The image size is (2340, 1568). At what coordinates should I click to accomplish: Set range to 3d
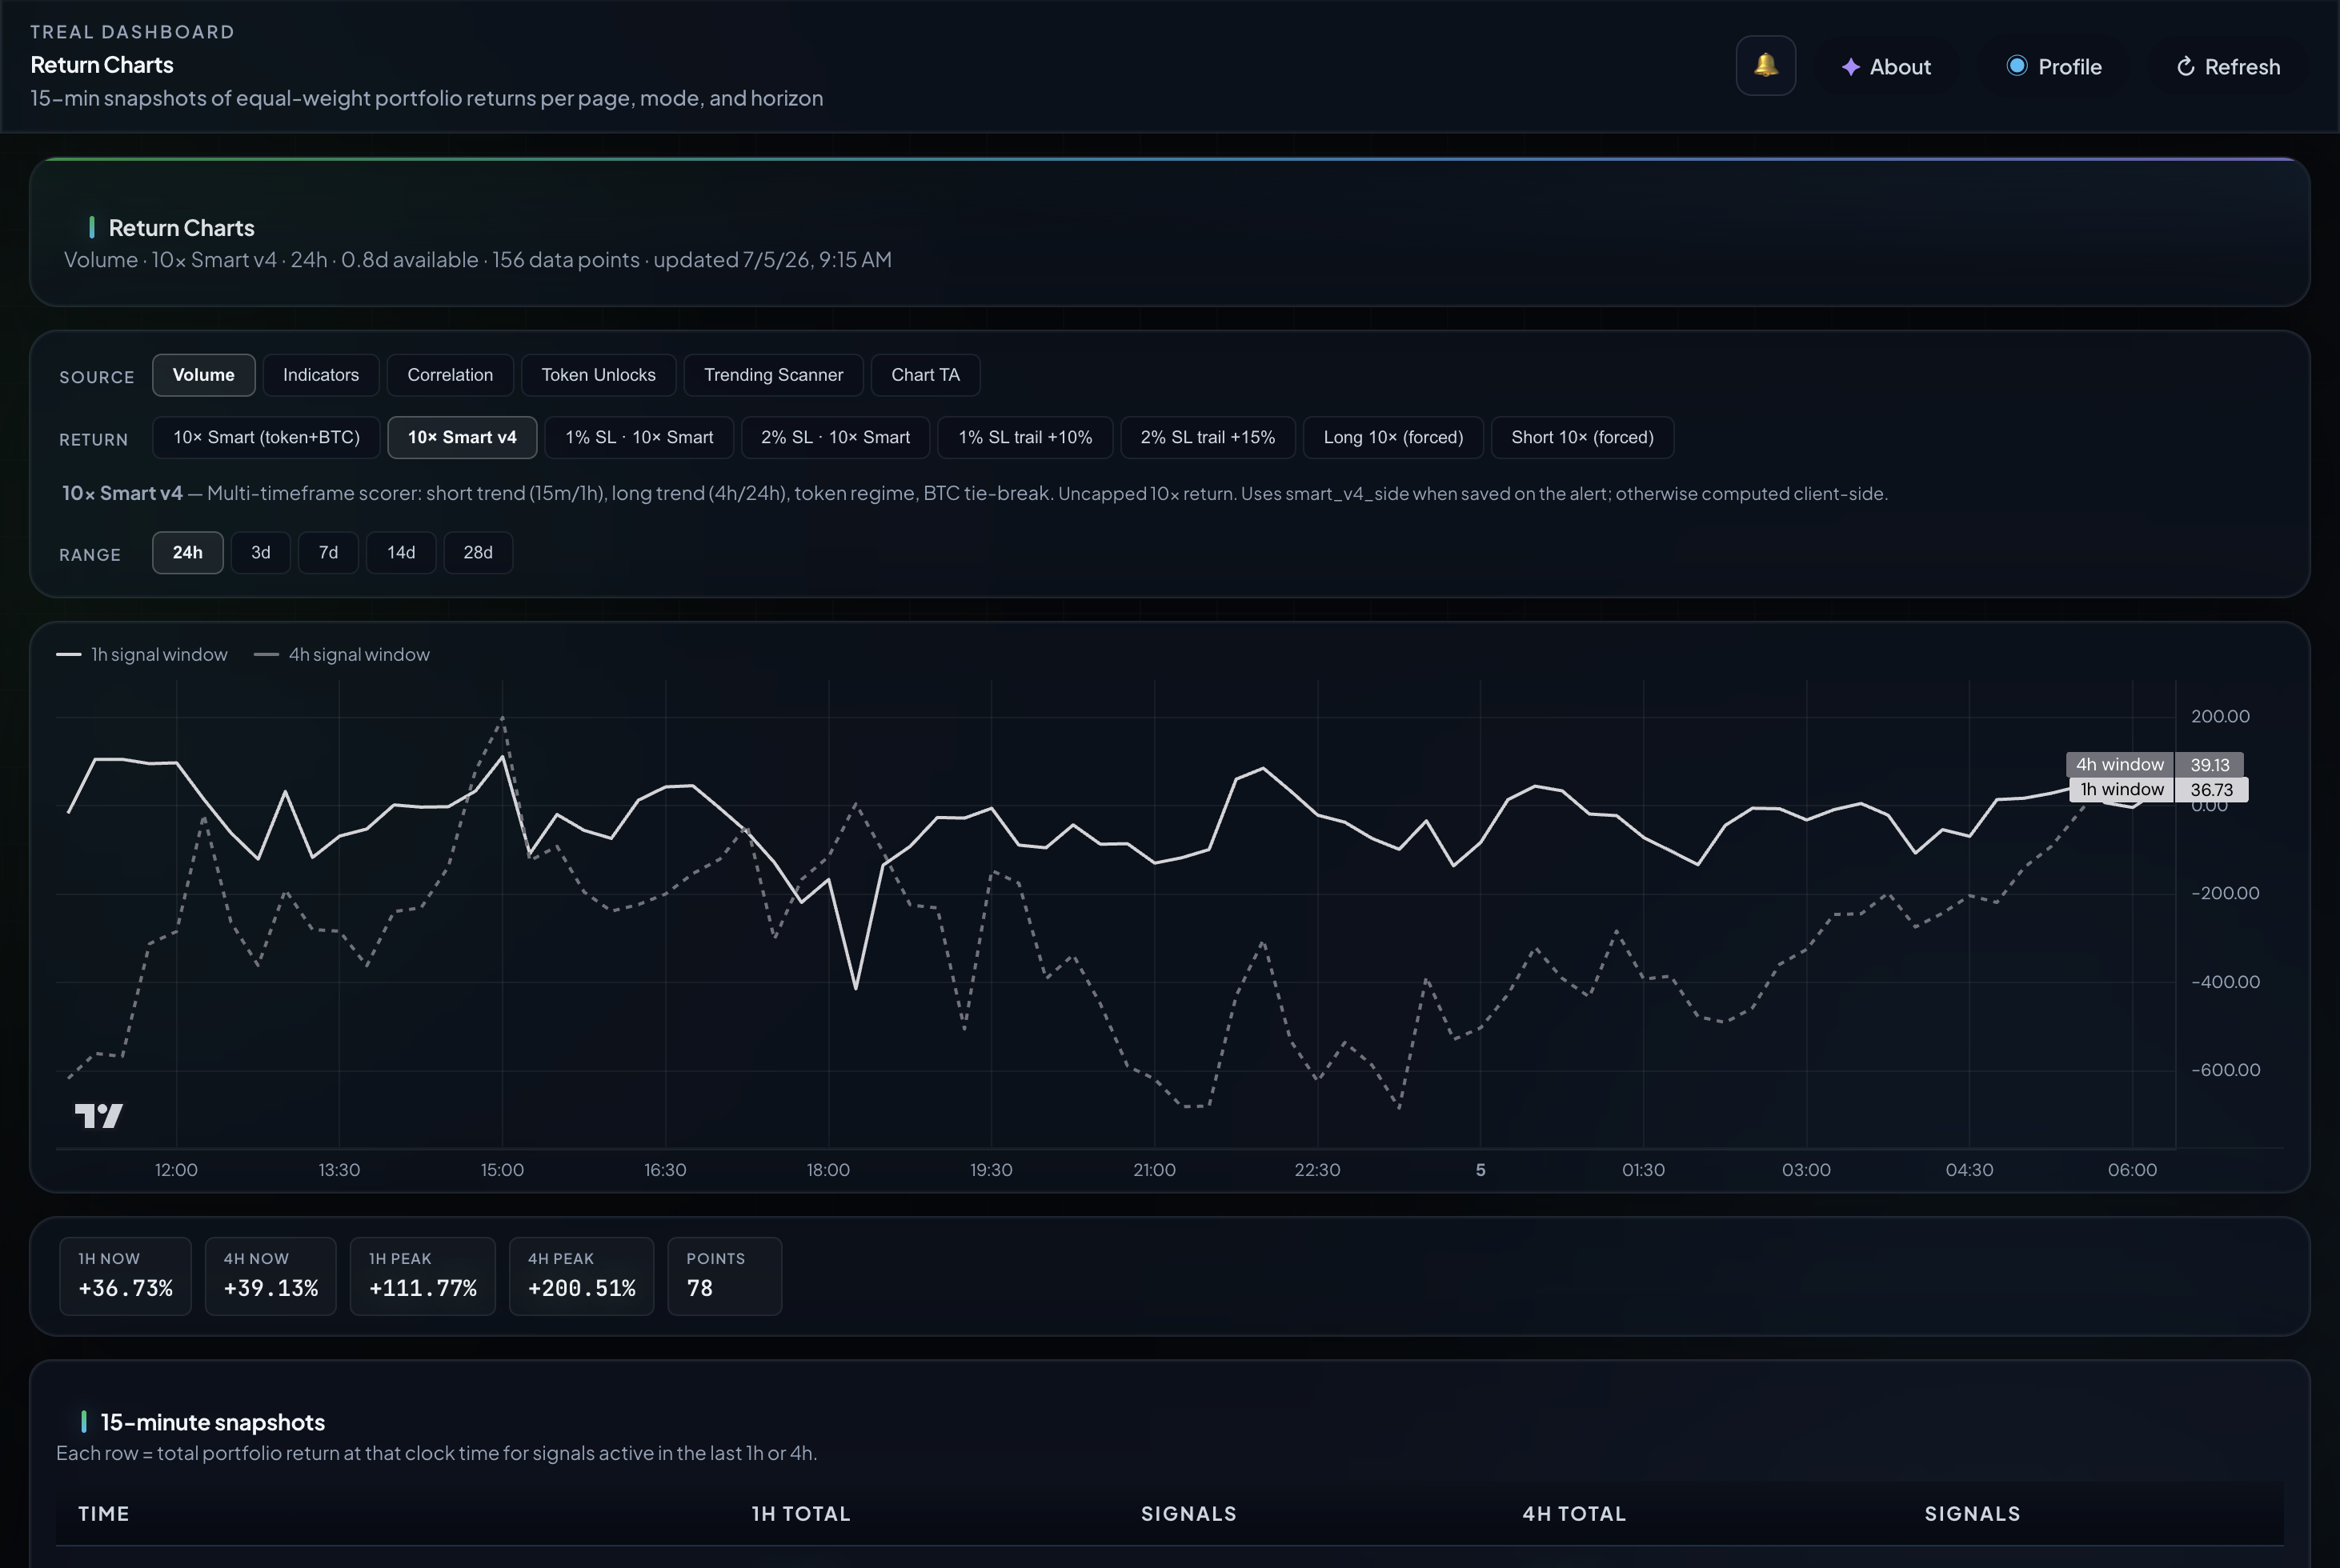(x=260, y=553)
